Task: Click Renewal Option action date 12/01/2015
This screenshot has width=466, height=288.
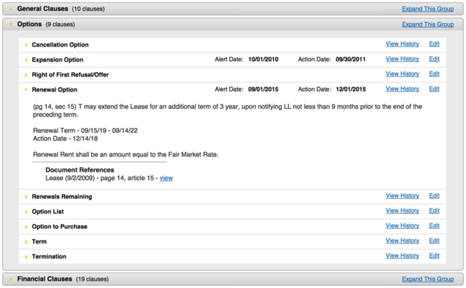Action: pos(350,89)
